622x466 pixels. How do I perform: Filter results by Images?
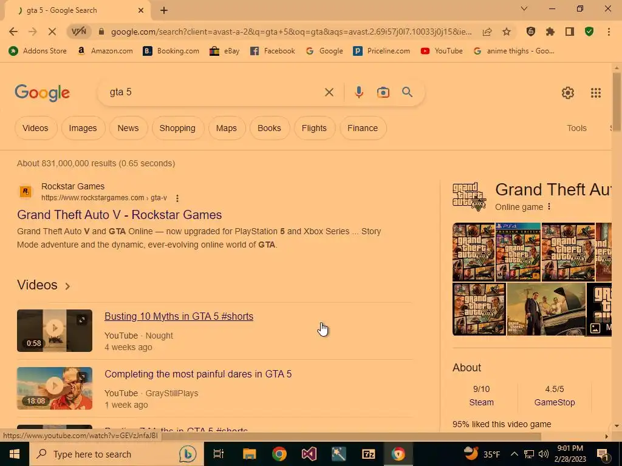[83, 128]
